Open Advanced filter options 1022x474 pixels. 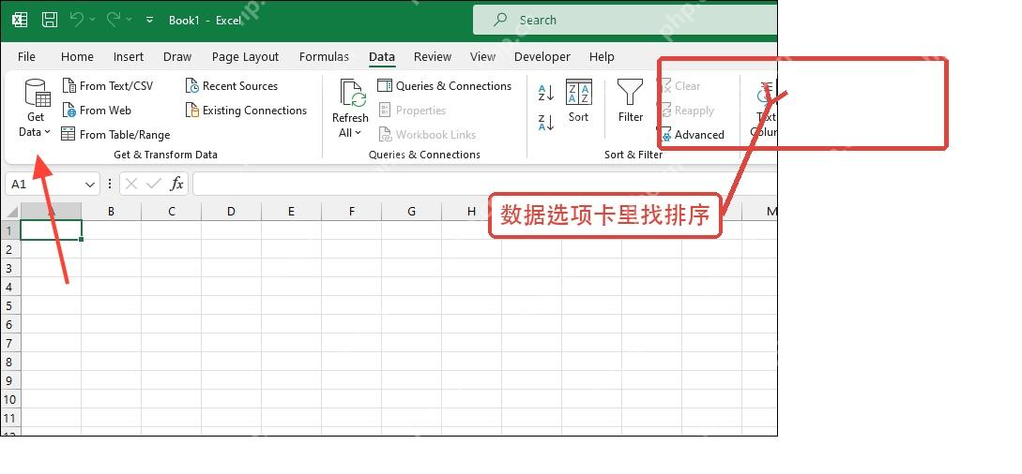[x=691, y=135]
